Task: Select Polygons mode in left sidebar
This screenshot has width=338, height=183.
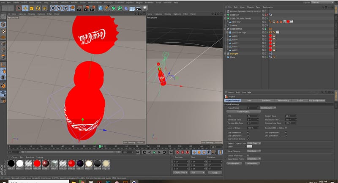Action: click(x=3, y=57)
